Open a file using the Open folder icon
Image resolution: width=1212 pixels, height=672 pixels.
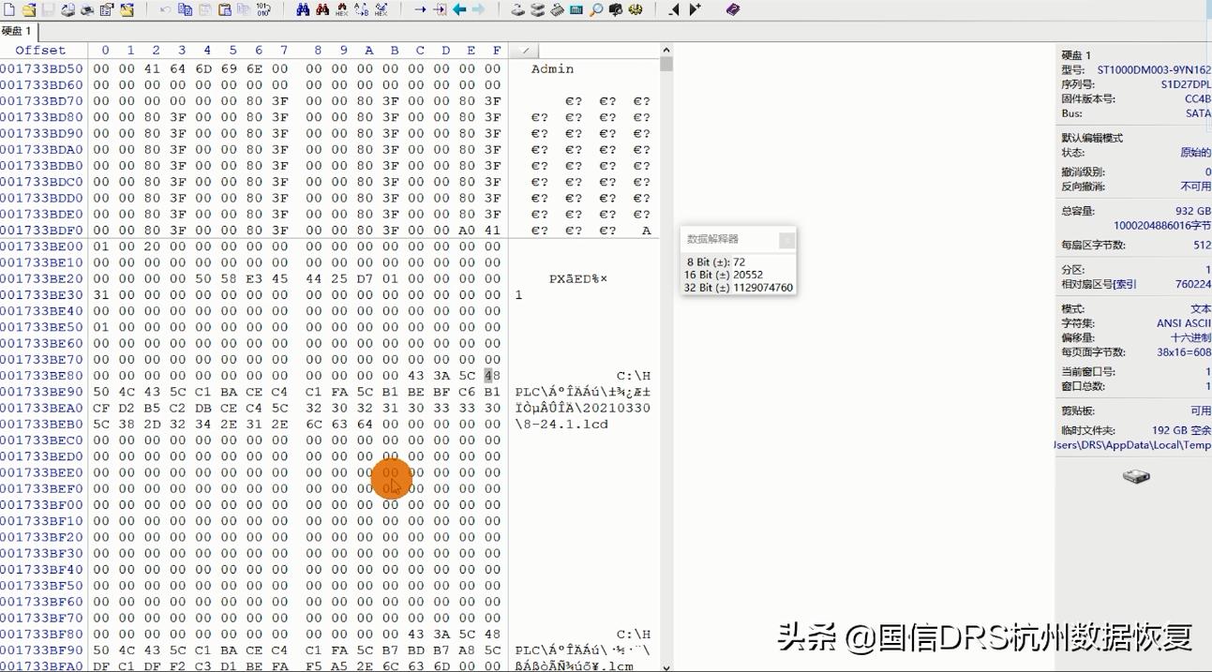pyautogui.click(x=29, y=10)
